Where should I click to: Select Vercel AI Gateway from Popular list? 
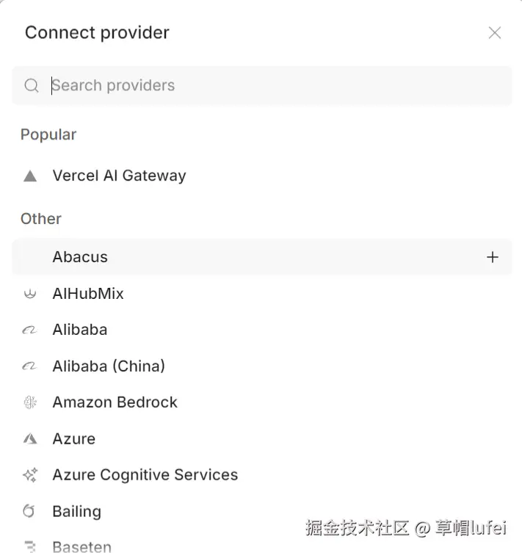119,176
